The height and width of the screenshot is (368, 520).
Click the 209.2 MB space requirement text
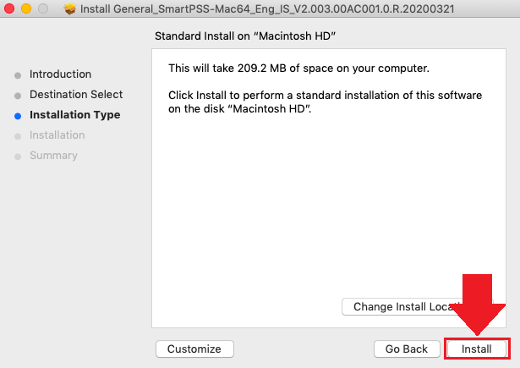coord(298,67)
